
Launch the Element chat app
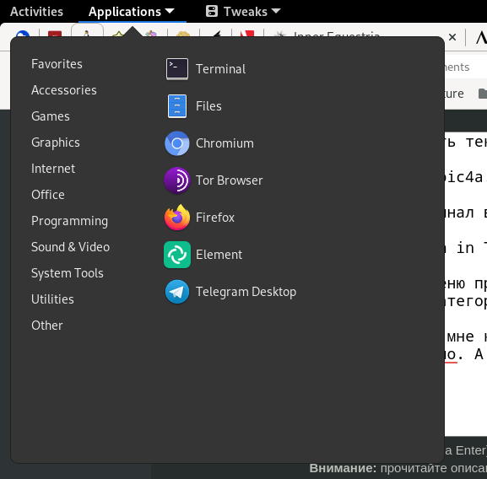[203, 255]
